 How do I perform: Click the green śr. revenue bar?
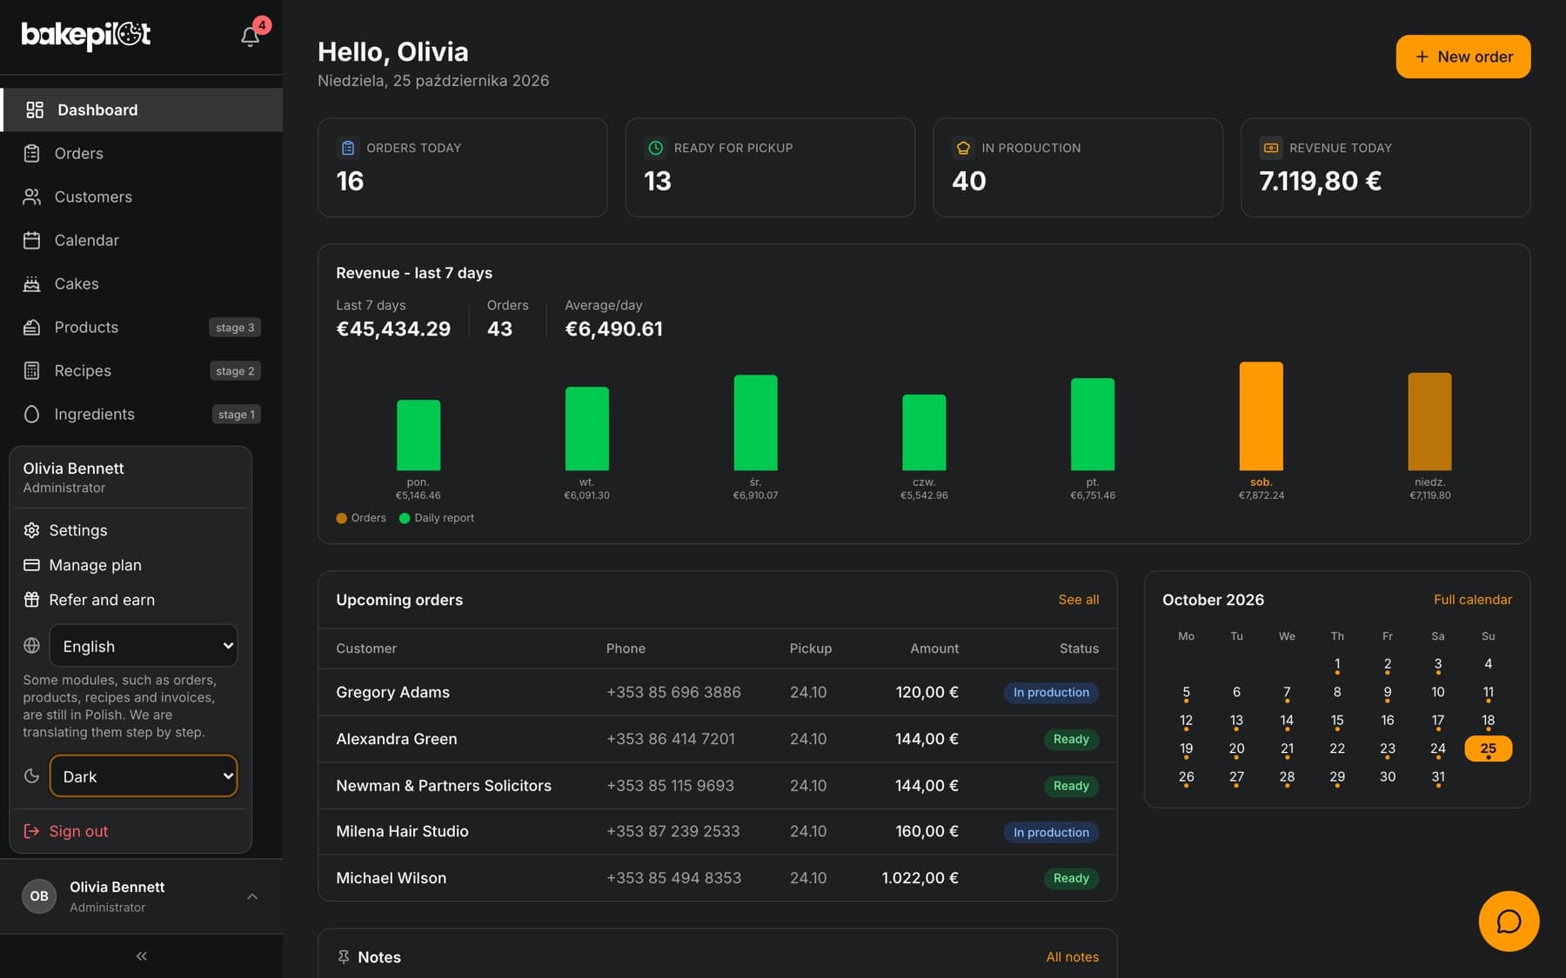point(755,422)
